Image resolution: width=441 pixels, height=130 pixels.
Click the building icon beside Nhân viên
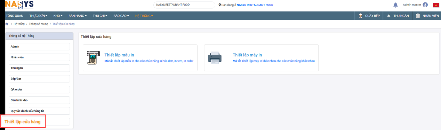click(x=418, y=16)
